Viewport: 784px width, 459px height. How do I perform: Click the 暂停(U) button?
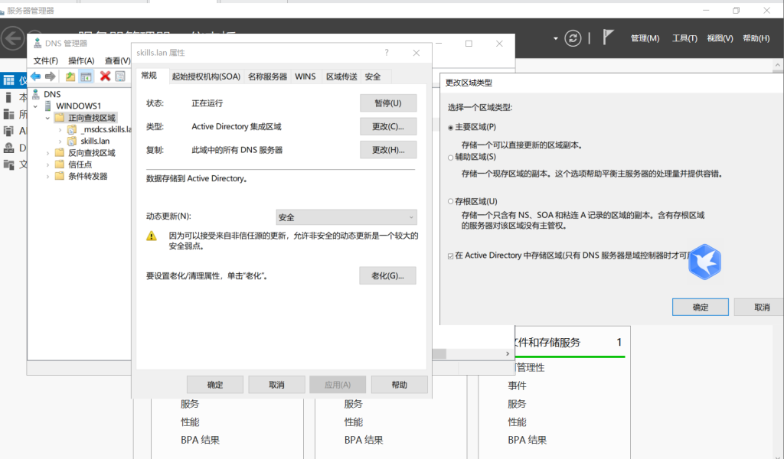[x=387, y=103]
